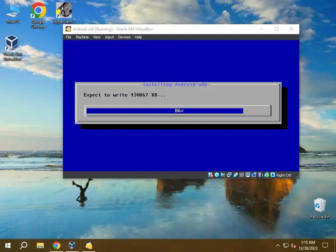Click the keyboard capture arrow icon
The image size is (336, 252).
273,175
